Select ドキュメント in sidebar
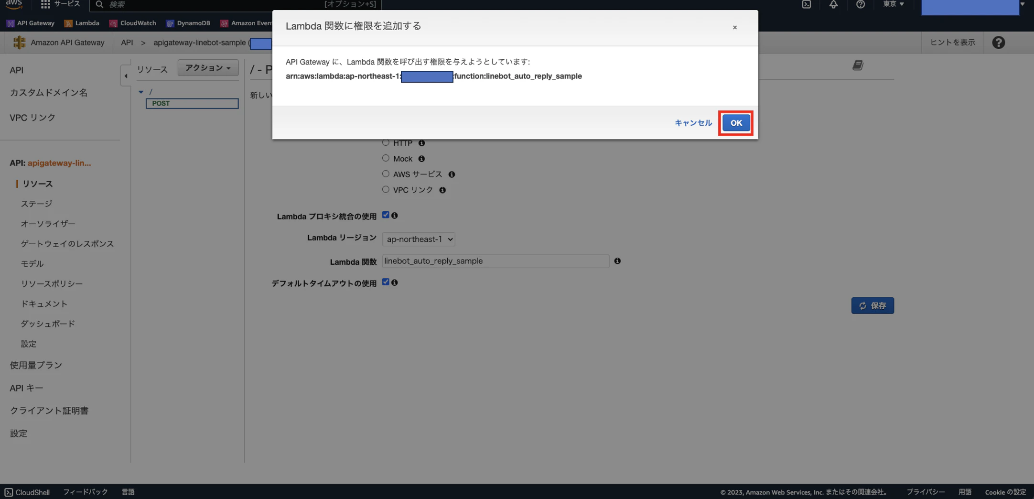 click(x=44, y=304)
